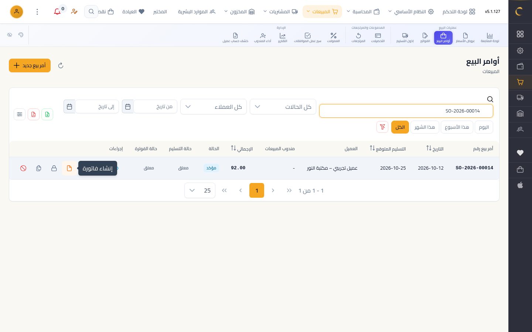Open the كل الحالات status dropdown

click(283, 107)
